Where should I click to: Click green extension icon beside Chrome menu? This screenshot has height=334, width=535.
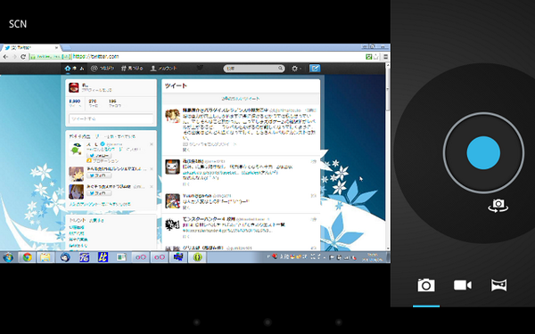(x=368, y=57)
